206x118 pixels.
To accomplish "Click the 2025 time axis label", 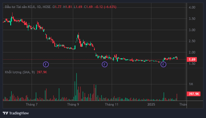I will tap(151, 104).
